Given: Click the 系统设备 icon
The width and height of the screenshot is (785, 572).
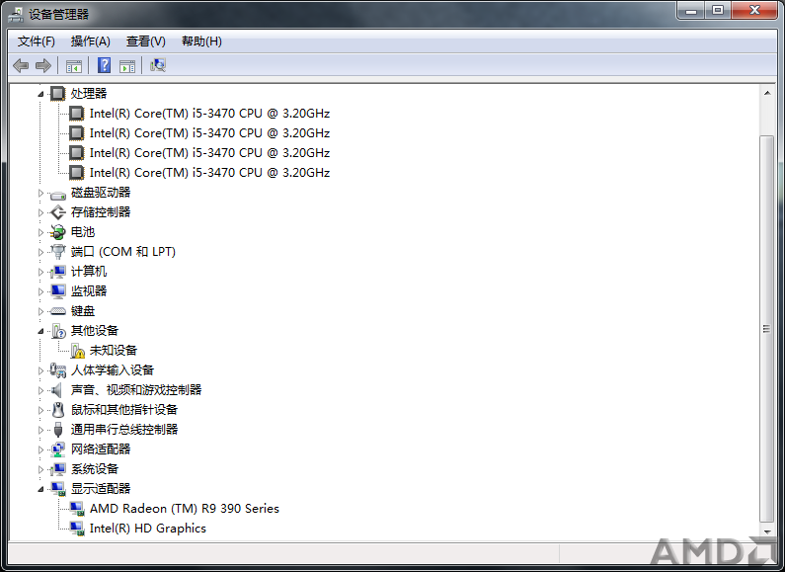Looking at the screenshot, I should (x=58, y=469).
